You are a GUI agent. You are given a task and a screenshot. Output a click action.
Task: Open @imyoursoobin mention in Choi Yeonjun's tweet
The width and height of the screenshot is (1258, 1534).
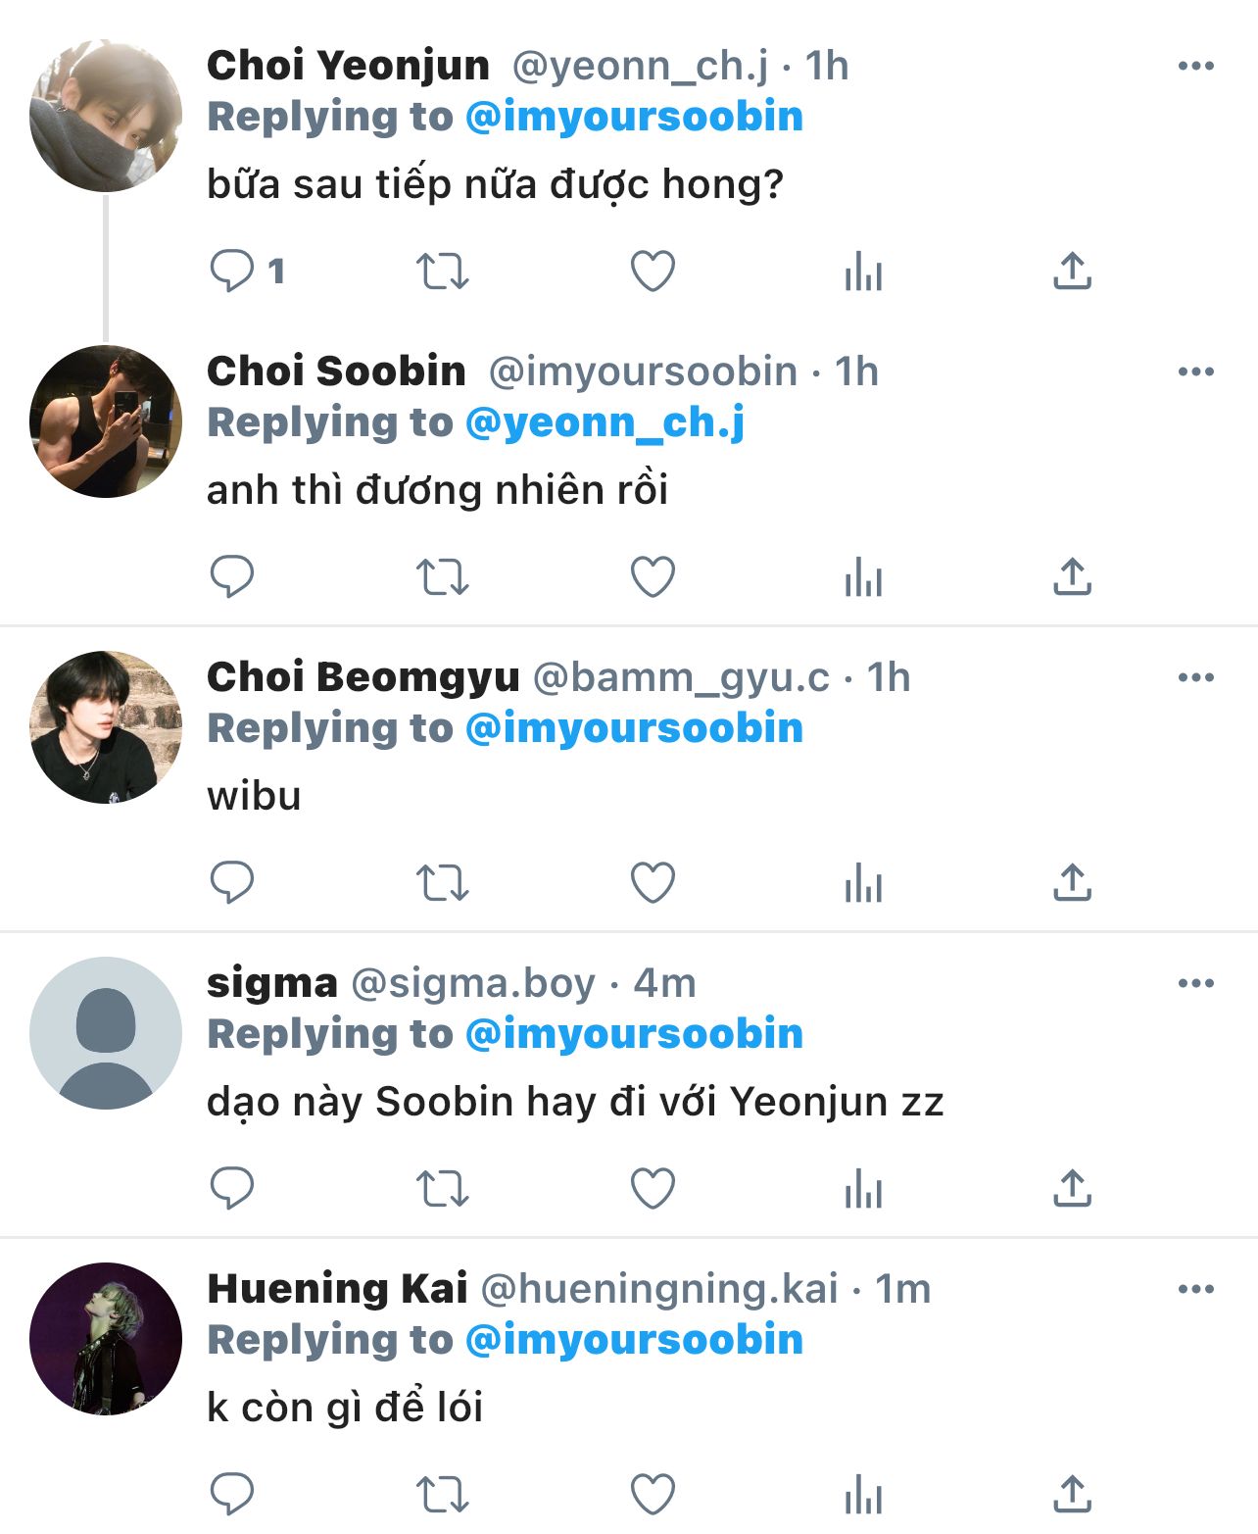pyautogui.click(x=634, y=117)
